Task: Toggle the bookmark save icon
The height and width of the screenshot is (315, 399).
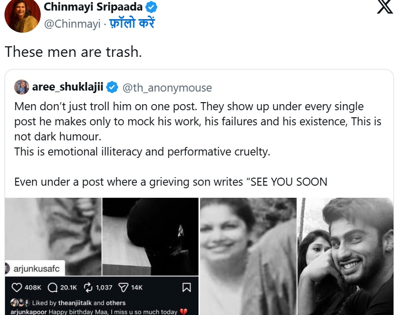Action: click(x=186, y=287)
